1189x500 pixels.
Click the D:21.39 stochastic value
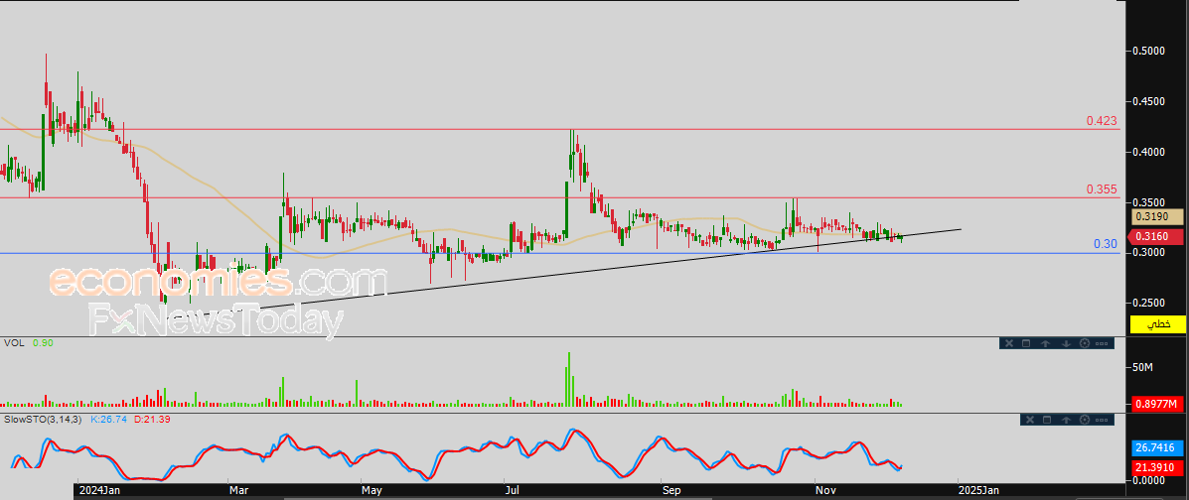[152, 419]
